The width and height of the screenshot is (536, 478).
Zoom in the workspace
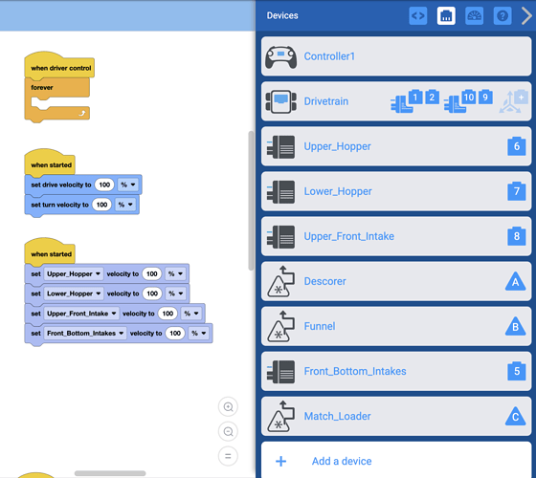point(228,406)
